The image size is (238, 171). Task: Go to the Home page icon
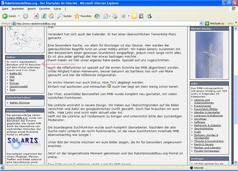coord(51,16)
